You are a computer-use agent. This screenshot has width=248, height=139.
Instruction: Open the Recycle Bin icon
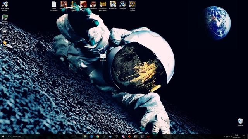(240, 122)
